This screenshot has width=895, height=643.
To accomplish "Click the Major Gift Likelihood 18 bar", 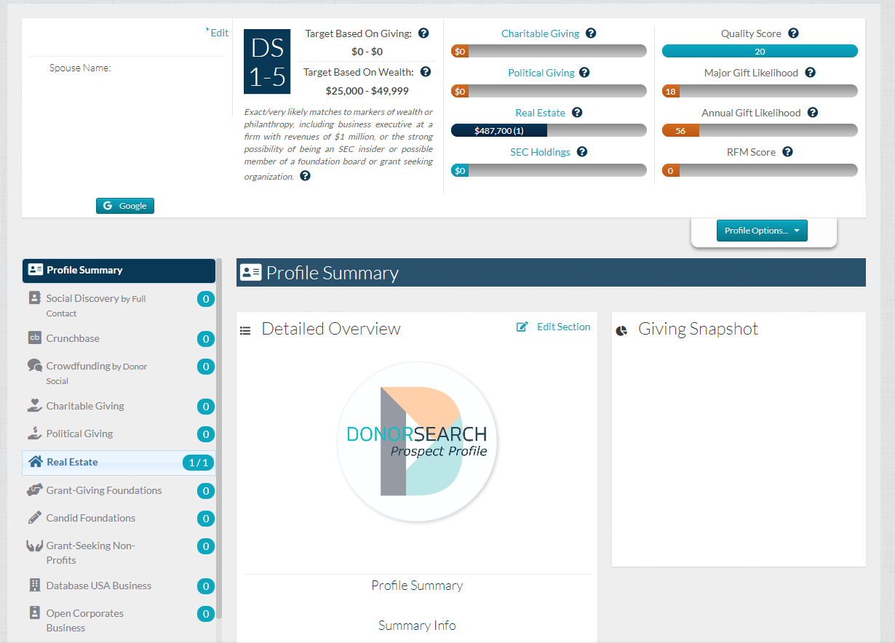I will pos(760,91).
